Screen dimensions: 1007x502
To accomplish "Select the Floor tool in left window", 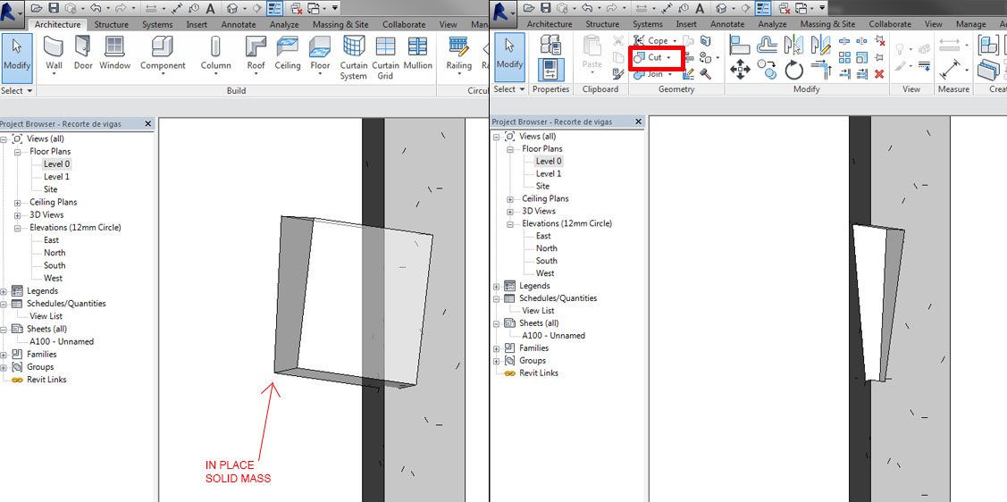I will (x=320, y=54).
